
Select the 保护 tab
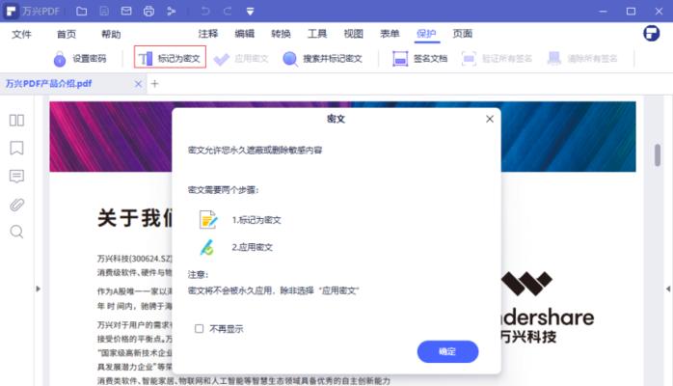[x=426, y=34]
